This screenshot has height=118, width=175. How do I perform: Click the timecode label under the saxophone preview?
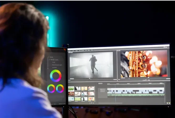coord(123,78)
